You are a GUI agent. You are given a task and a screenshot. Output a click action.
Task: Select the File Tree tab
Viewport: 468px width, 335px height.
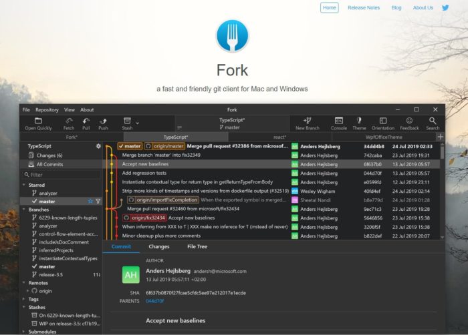[x=197, y=246]
